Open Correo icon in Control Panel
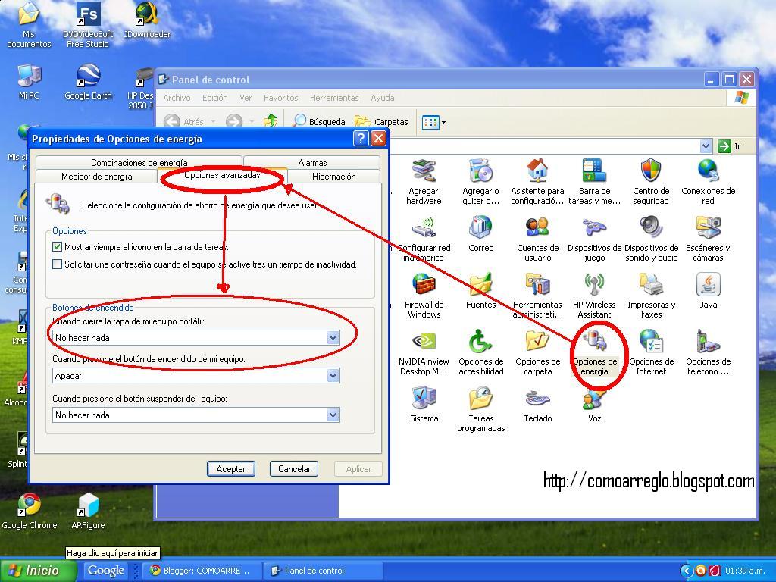The width and height of the screenshot is (776, 582). (480, 228)
